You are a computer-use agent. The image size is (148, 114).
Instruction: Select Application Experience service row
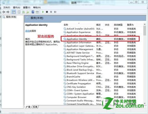click(x=100, y=32)
